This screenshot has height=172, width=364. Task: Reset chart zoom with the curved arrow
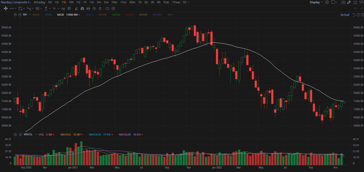click(x=354, y=14)
